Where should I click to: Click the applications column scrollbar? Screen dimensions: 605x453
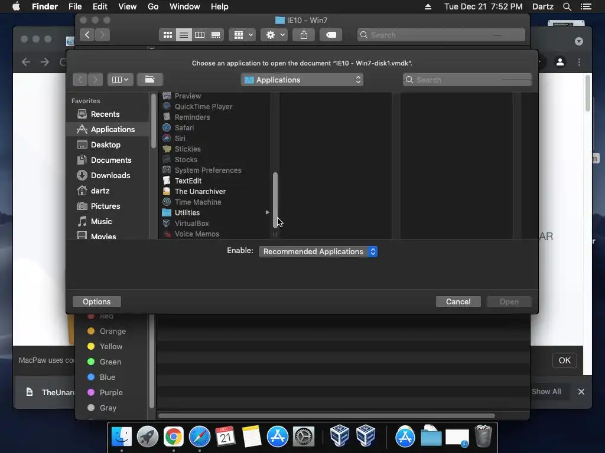tap(275, 201)
